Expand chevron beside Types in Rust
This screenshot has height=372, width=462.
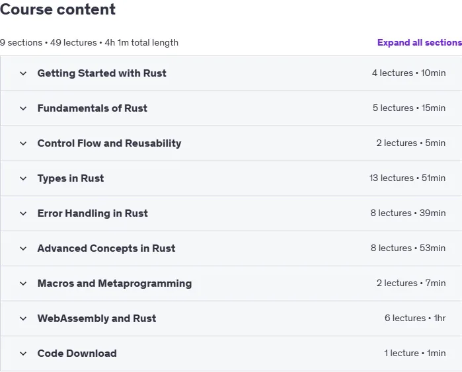pos(23,178)
